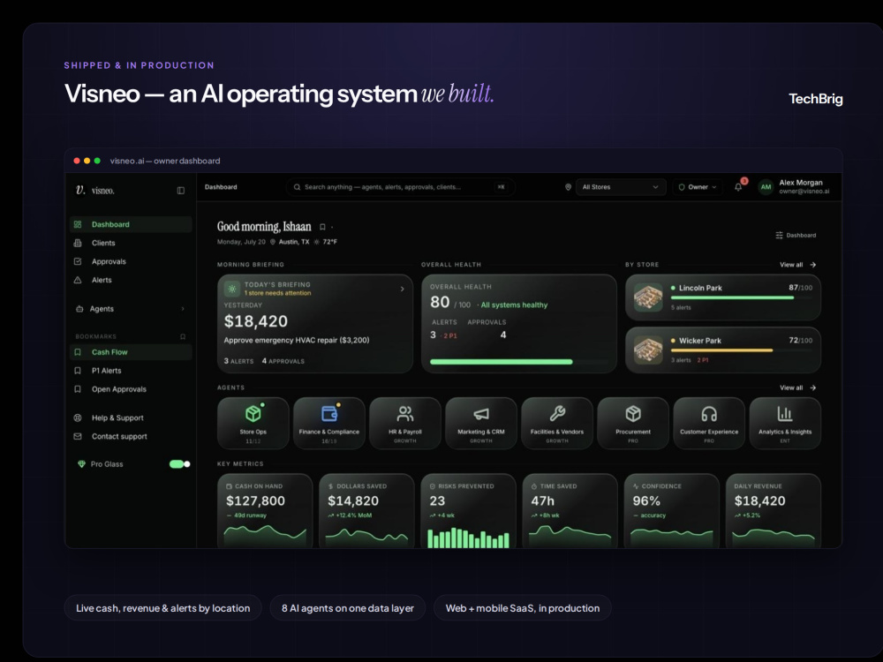Click the Today's Briefing sun icon
The width and height of the screenshot is (883, 662).
point(232,289)
